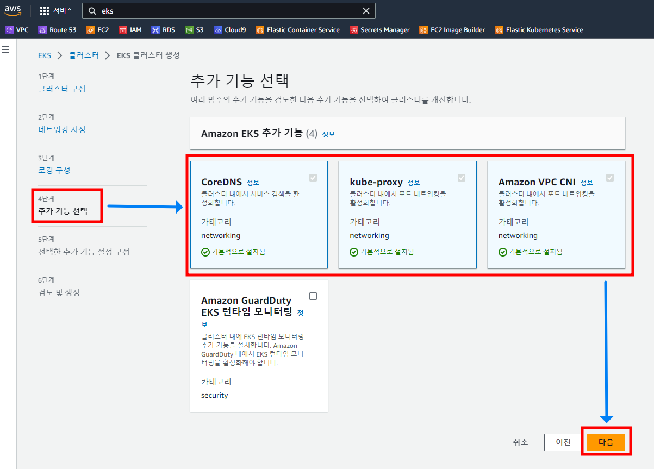Open the Elastic Container Service shortcut
The height and width of the screenshot is (469, 654).
pyautogui.click(x=298, y=30)
